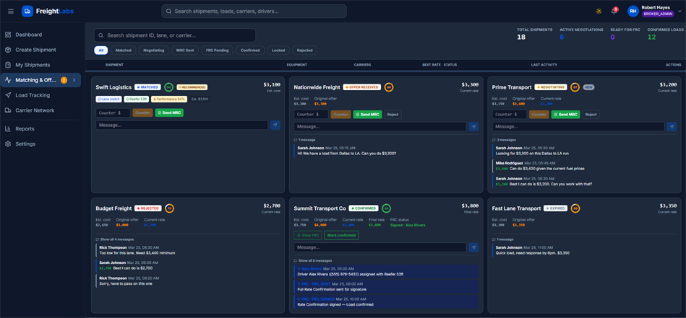The image size is (686, 318).
Task: Click the RECOMMENDED badge on Swift Logistics
Action: (192, 87)
